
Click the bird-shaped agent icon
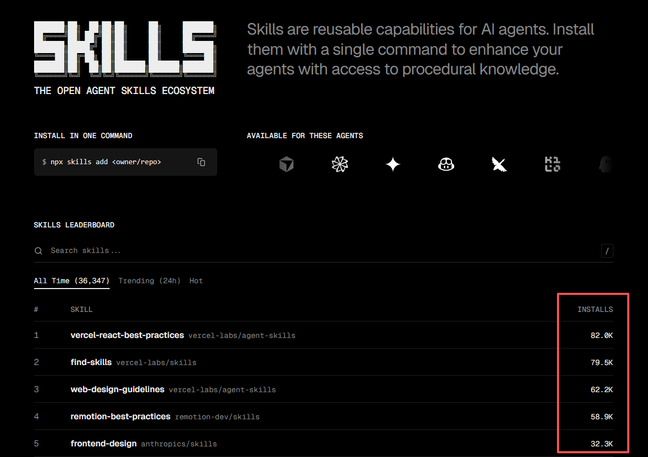tap(499, 165)
